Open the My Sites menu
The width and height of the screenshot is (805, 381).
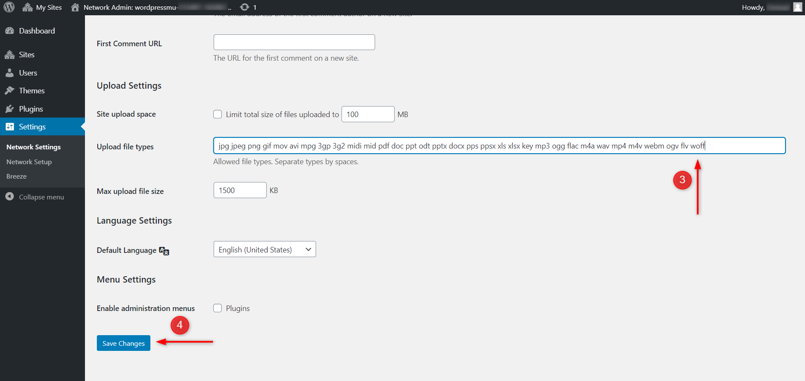(42, 7)
